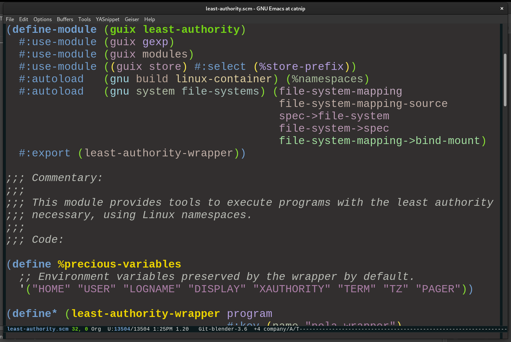The width and height of the screenshot is (511, 342).
Task: Click the vertical scrollbar thumb
Action: (505, 80)
